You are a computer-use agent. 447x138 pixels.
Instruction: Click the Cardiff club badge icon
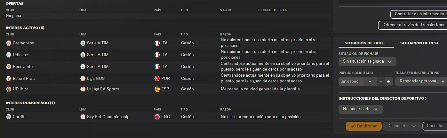9,117
